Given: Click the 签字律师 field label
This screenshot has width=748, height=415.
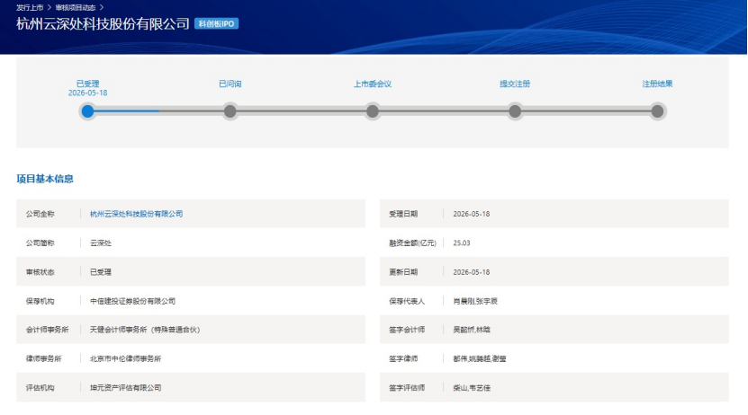Looking at the screenshot, I should tap(403, 358).
